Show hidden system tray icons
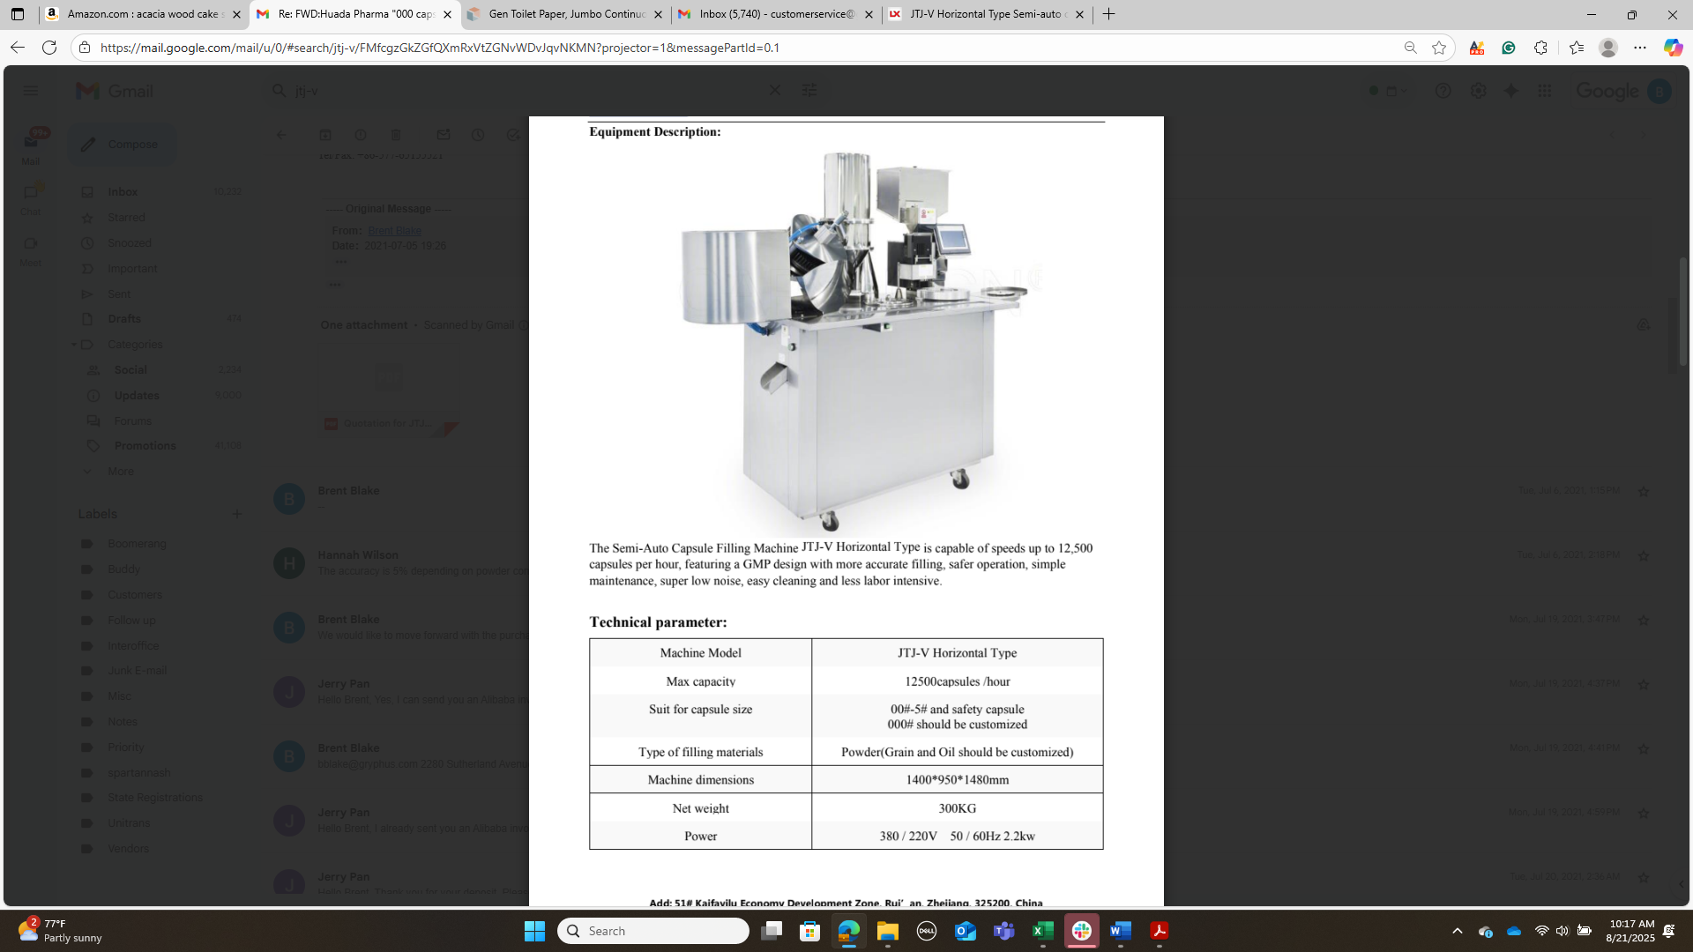This screenshot has height=952, width=1693. click(x=1458, y=931)
